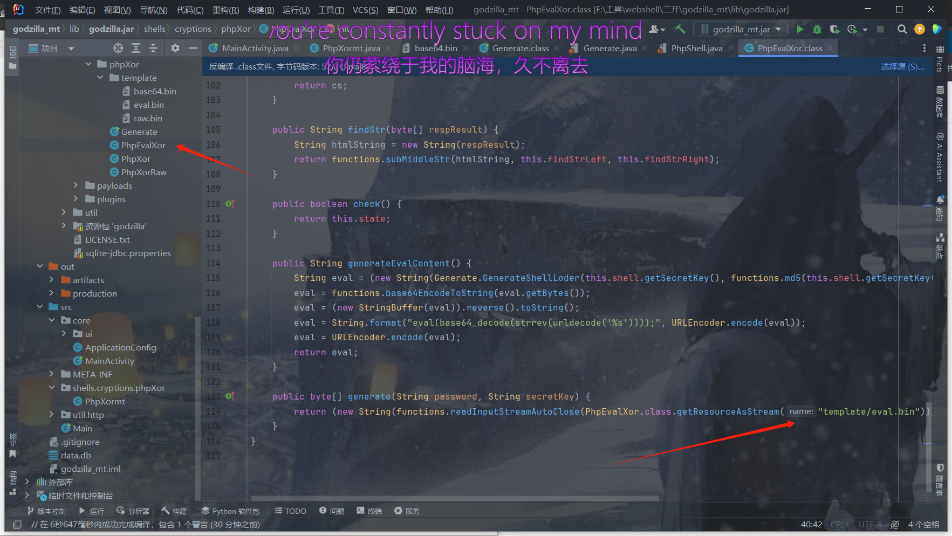Image resolution: width=952 pixels, height=536 pixels.
Task: Open the TODO tool window
Action: [290, 511]
